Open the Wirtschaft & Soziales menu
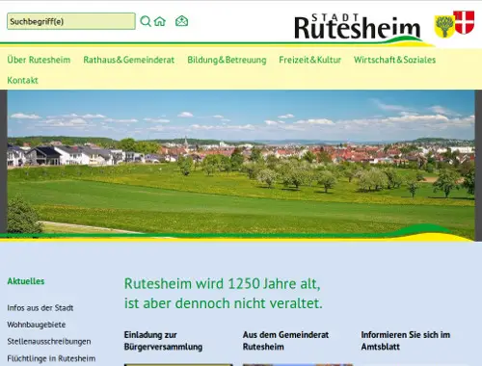This screenshot has height=366, width=482. tap(394, 60)
